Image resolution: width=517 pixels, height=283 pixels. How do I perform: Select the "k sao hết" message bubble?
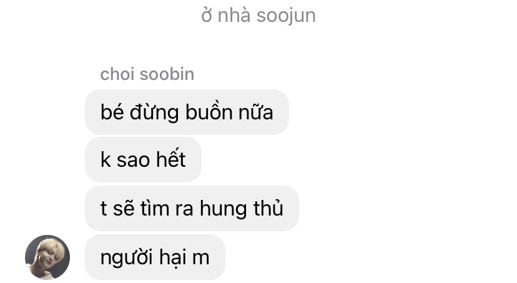(143, 160)
